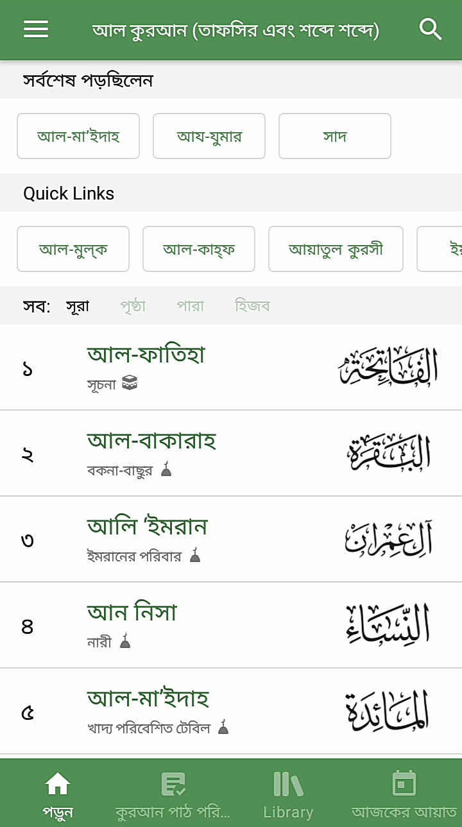Open last-read surah আল-মা'ইদাহ chip
Screen dimensions: 462x827
(x=78, y=136)
